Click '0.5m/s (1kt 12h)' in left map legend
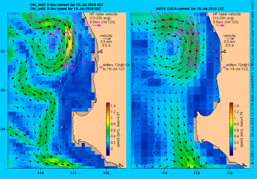Image resolution: width=257 pixels, height=179 pixels. click(102, 22)
